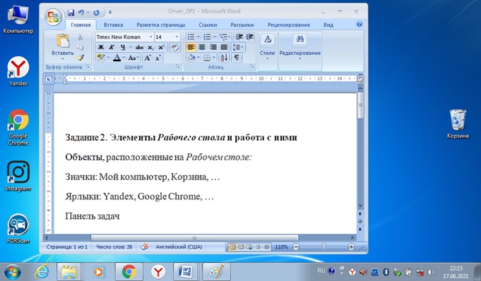The image size is (481, 281).
Task: Apply strikethrough (abc) formatting
Action: click(139, 47)
